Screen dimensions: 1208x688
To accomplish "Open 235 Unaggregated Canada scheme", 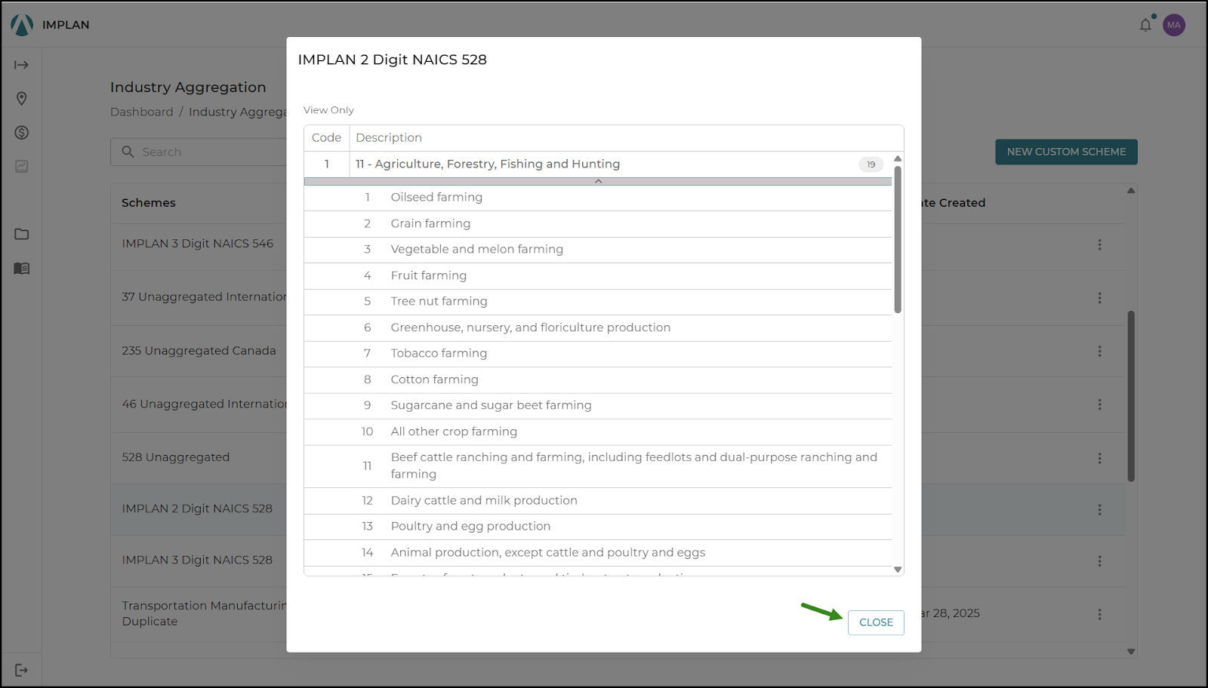I will point(199,351).
